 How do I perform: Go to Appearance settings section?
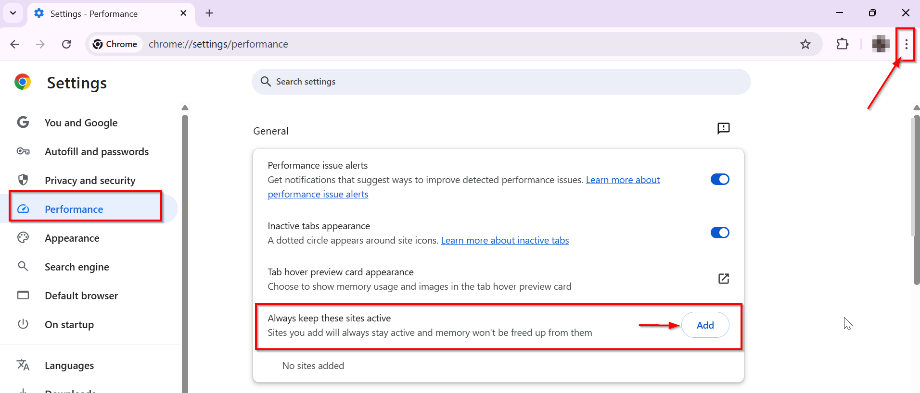(72, 238)
